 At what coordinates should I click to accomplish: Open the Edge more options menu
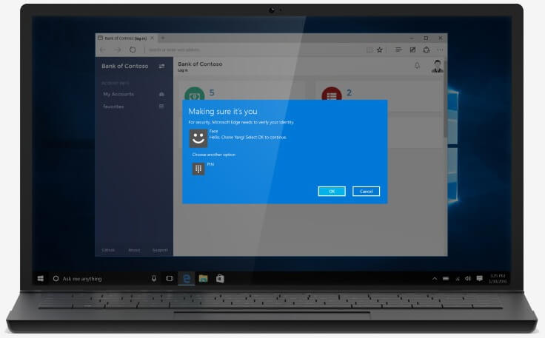(x=441, y=50)
